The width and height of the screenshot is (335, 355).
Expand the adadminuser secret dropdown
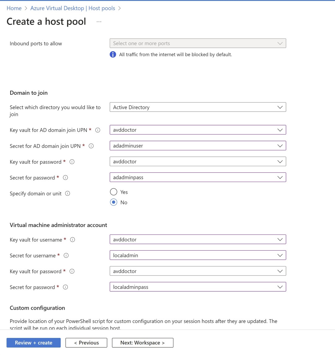click(198, 146)
